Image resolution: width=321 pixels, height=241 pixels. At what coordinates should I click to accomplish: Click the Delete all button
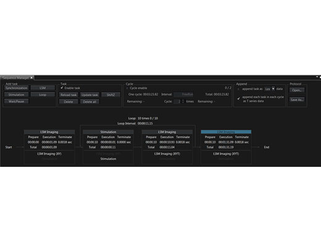90,102
